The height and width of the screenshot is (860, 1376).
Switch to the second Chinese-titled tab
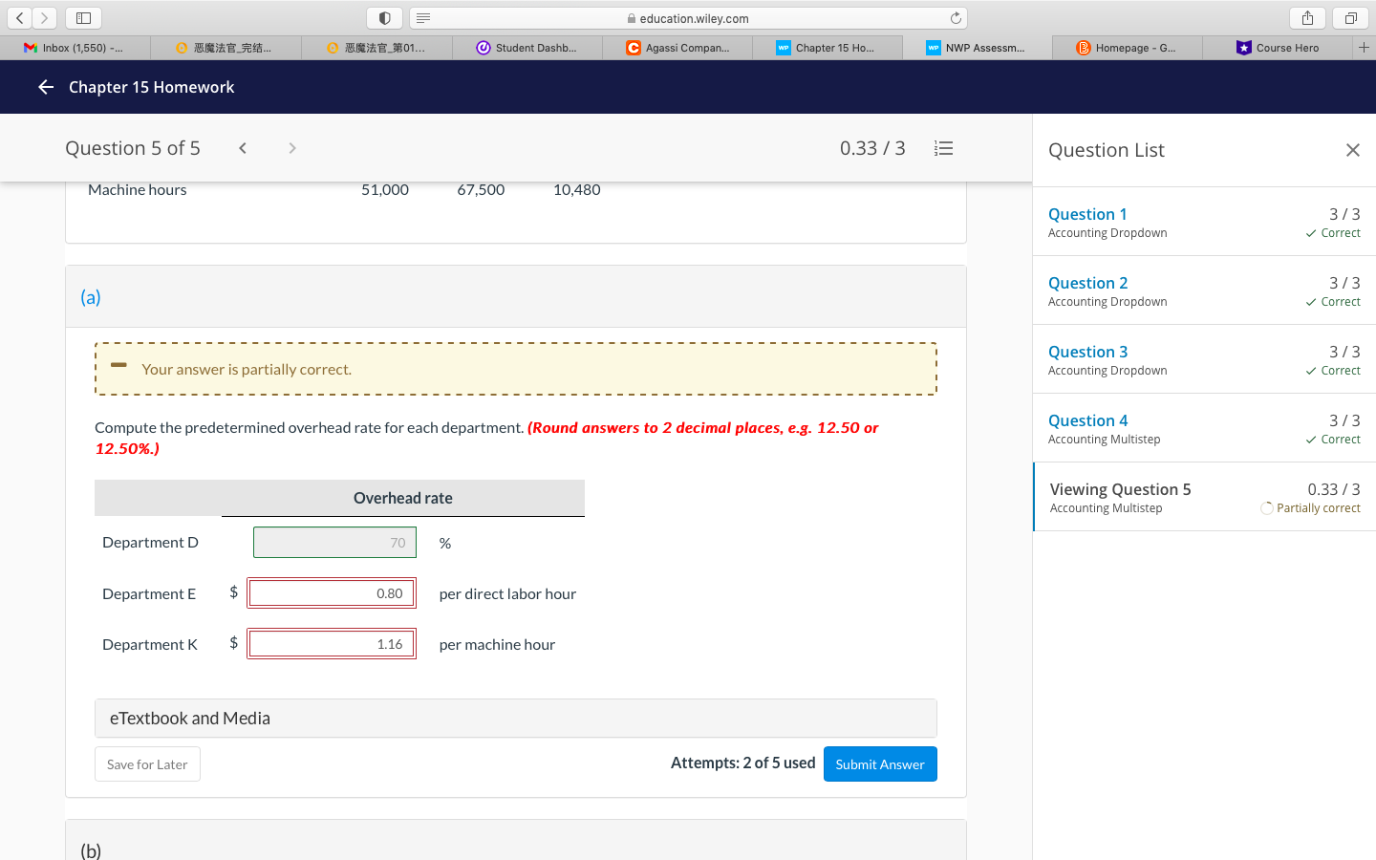[376, 47]
